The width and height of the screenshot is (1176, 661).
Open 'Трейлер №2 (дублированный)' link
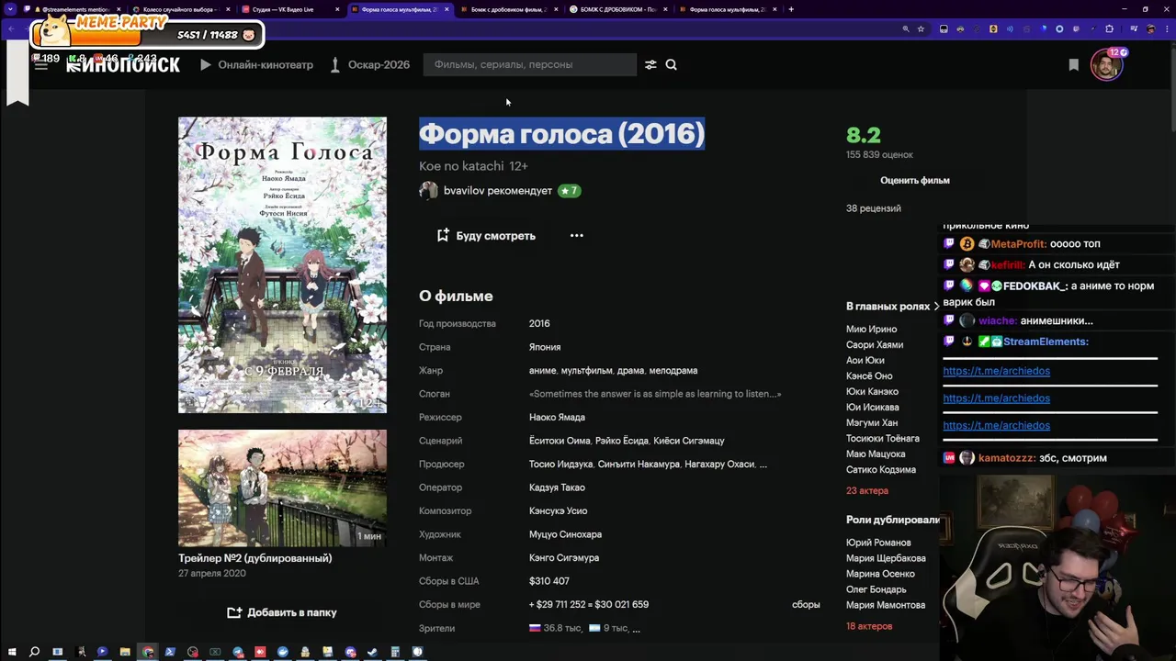255,558
